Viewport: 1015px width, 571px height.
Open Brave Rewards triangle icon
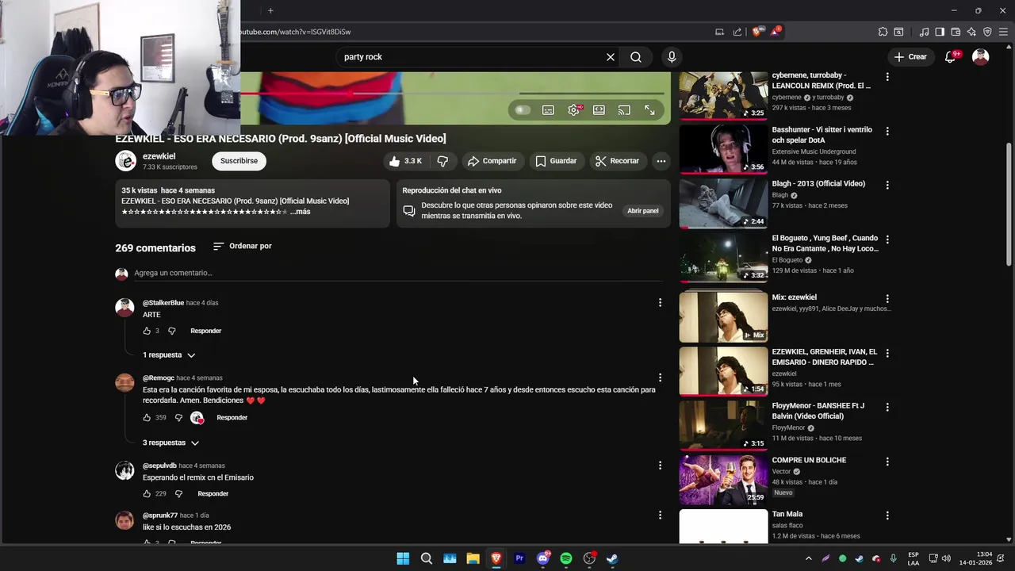776,32
